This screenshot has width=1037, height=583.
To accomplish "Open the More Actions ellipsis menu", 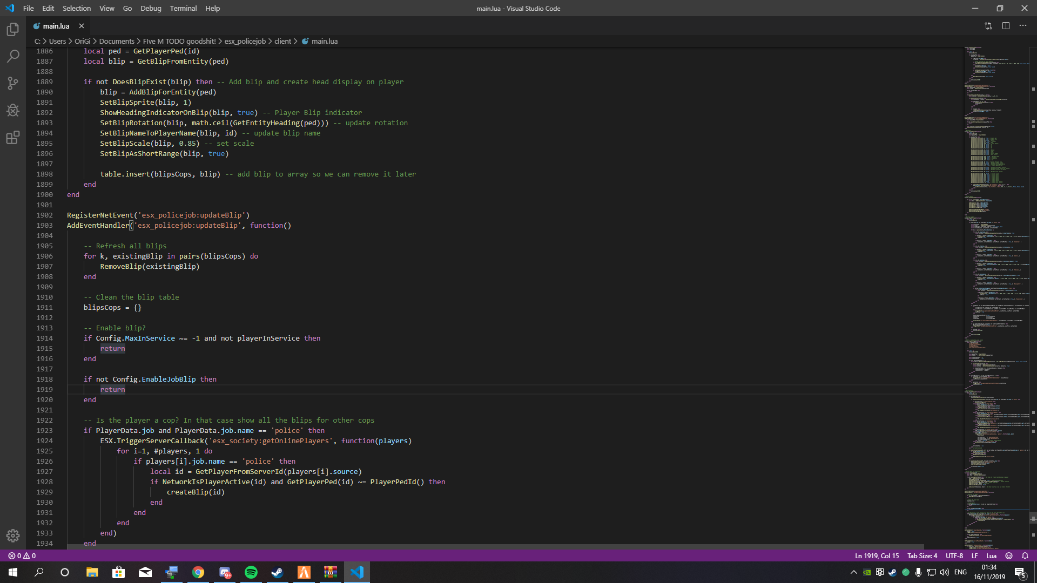I will 1023,26.
